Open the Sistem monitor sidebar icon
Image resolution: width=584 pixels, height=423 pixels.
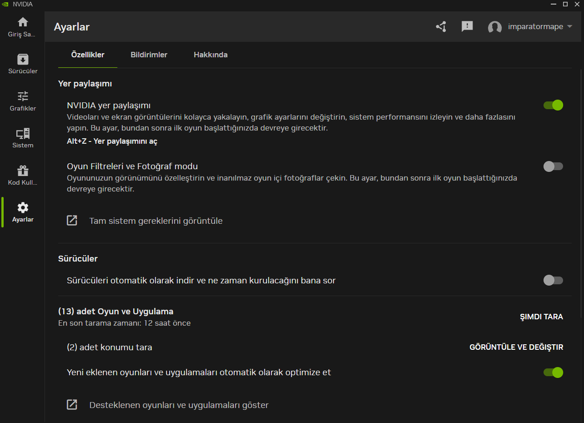click(x=23, y=134)
